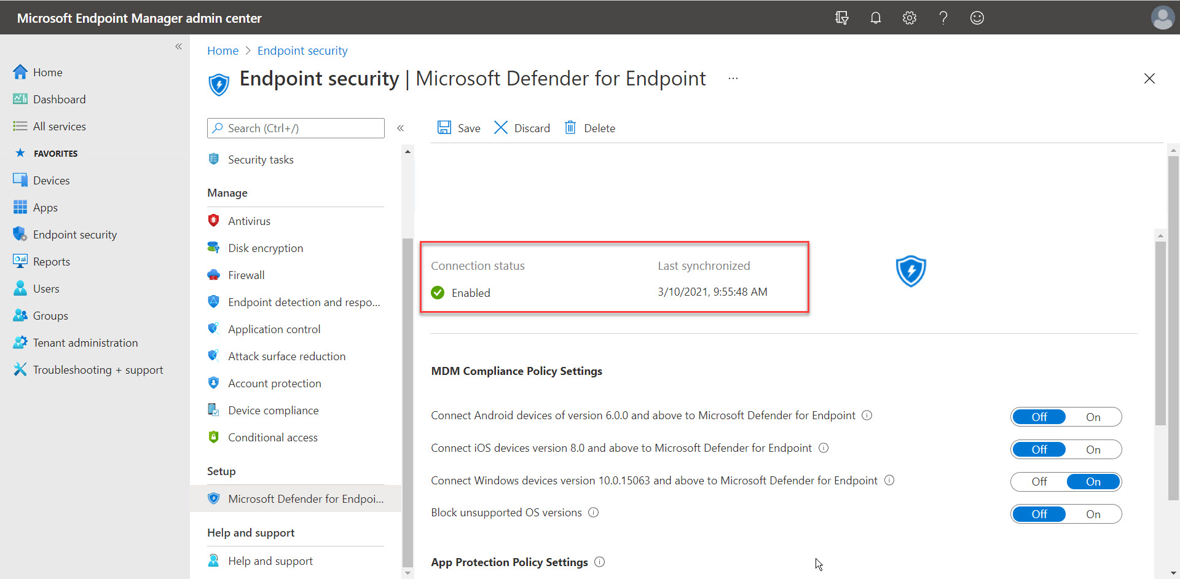Click the Reports icon
The height and width of the screenshot is (579, 1180).
(20, 261)
